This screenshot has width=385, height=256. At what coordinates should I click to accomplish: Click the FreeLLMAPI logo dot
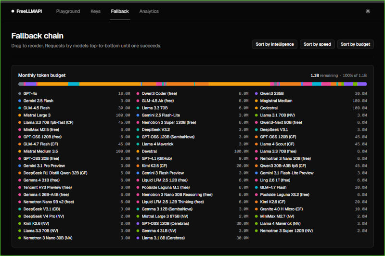point(13,11)
